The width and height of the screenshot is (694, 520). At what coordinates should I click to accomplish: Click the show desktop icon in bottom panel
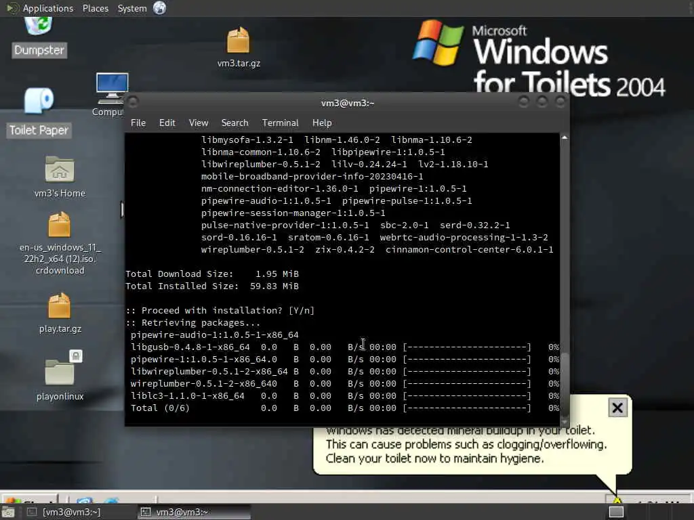tap(8, 512)
